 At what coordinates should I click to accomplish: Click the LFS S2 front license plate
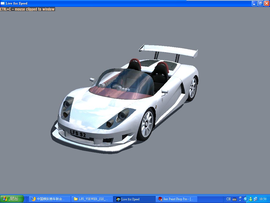click(78, 133)
